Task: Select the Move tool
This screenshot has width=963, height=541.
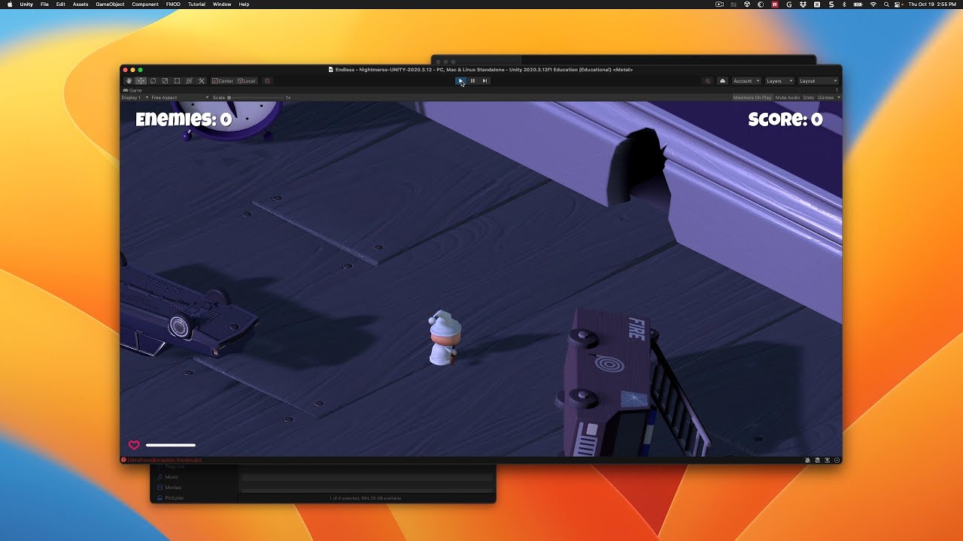Action: [141, 81]
